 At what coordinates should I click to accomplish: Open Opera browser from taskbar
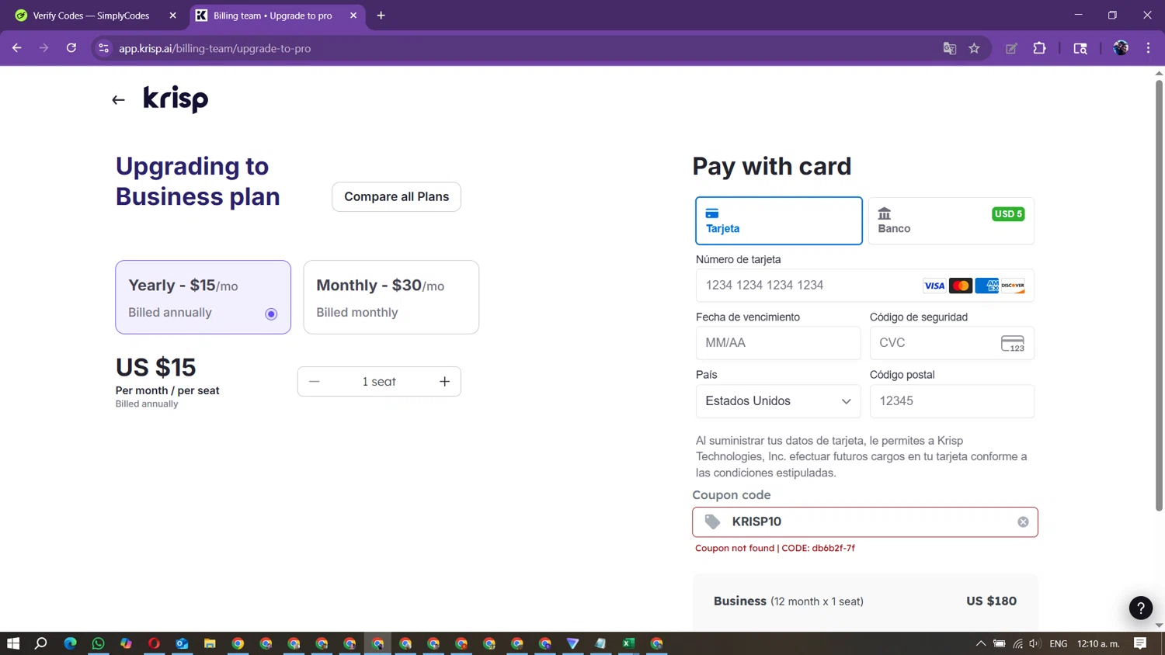tap(154, 643)
